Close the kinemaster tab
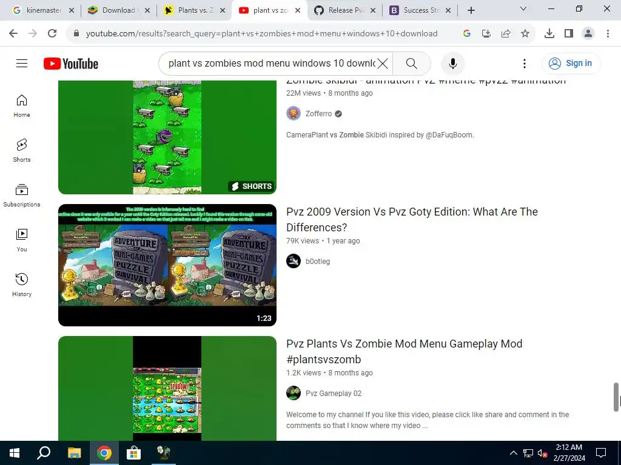Screen dimensions: 621x465 pos(72,10)
